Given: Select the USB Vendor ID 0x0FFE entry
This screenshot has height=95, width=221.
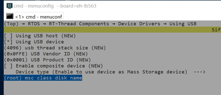Looking at the screenshot, I should point(46,54).
